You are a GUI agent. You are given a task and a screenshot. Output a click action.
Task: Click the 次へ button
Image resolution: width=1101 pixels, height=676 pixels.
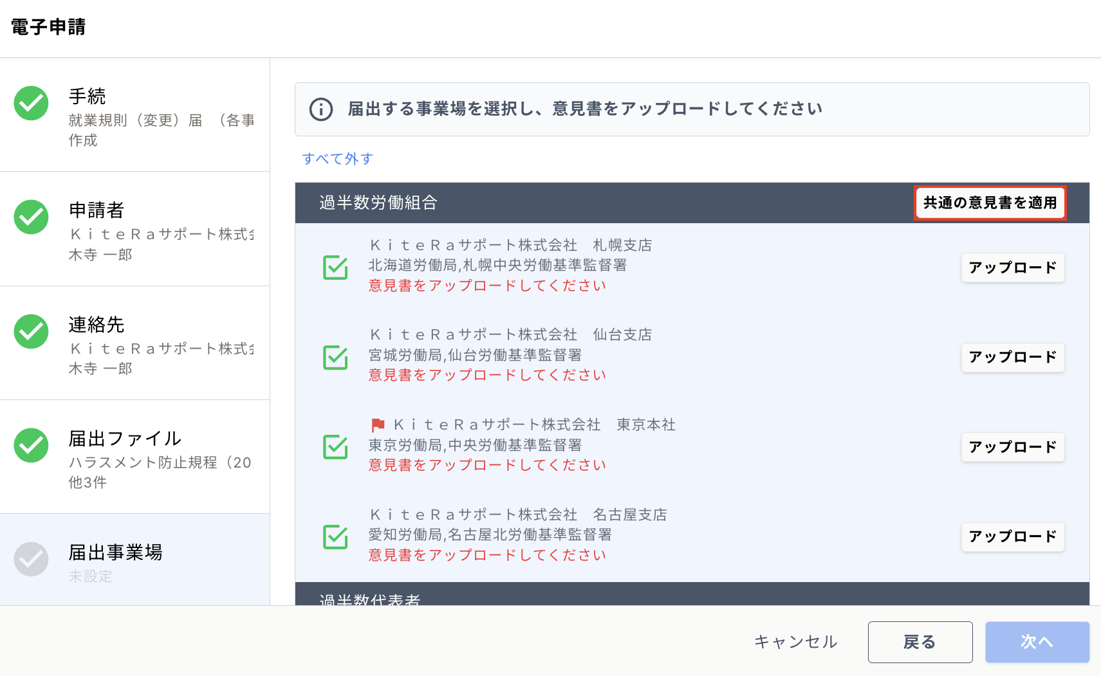pos(1037,642)
